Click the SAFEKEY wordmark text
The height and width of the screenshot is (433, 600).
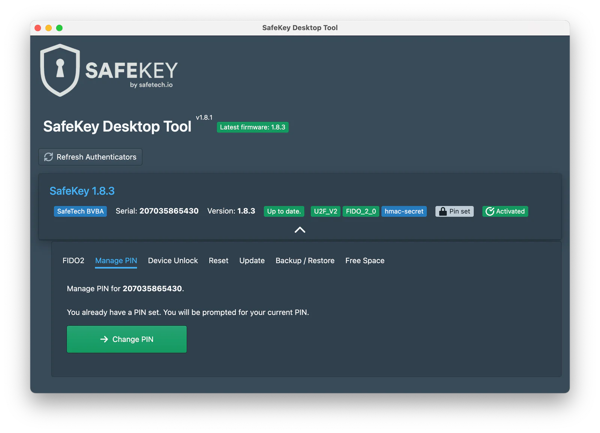[132, 70]
